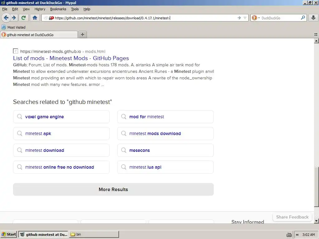Go back with the Back arrow button

point(6,18)
